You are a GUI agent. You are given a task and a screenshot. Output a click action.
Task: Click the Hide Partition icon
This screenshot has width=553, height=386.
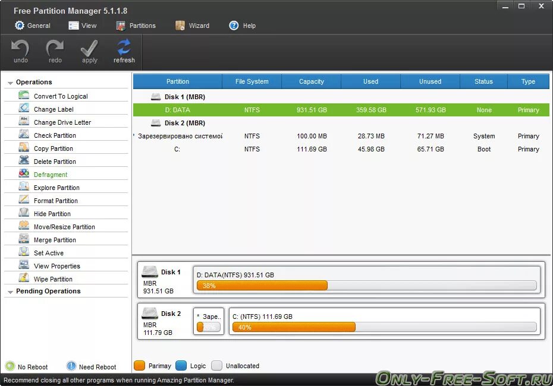(24, 213)
